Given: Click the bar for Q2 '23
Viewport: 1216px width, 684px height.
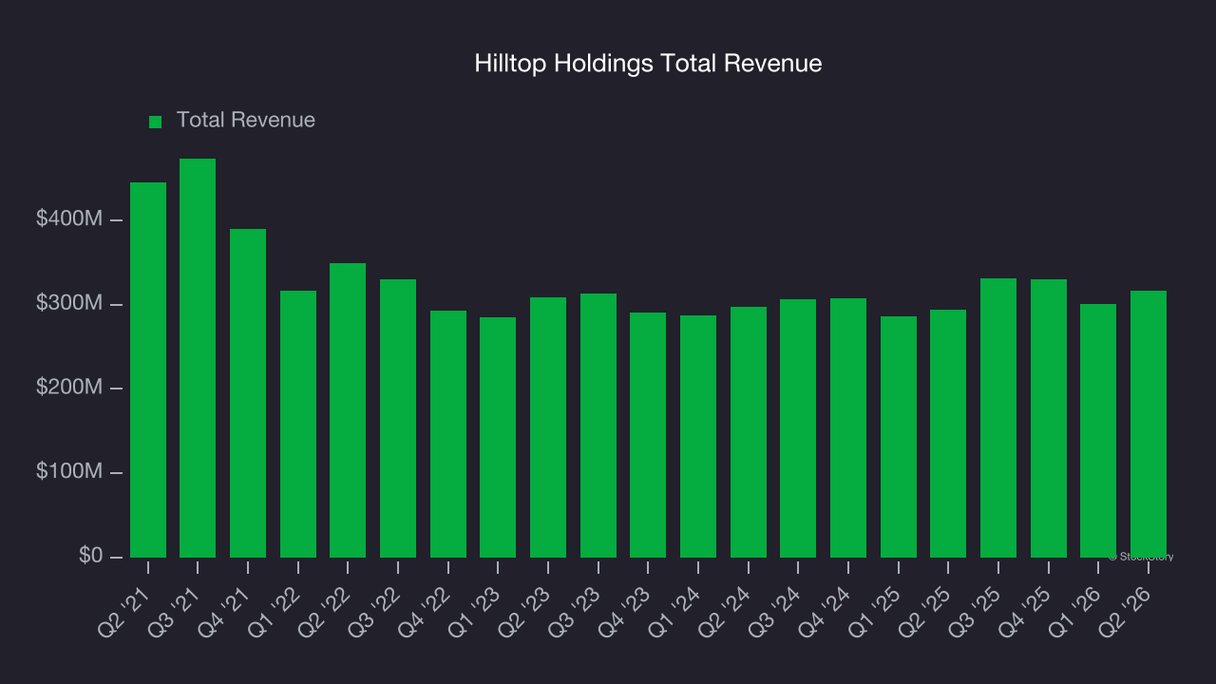Looking at the screenshot, I should tap(548, 427).
